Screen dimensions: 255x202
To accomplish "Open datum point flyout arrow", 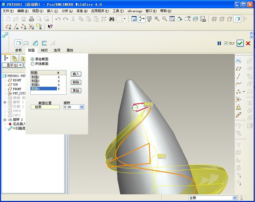I will (x=244, y=92).
